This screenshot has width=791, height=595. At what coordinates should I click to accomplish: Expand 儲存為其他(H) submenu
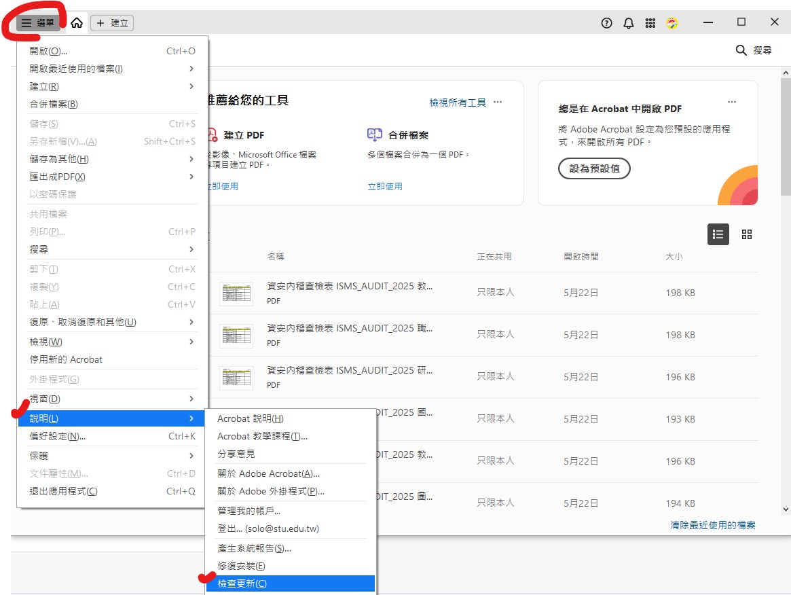(112, 159)
